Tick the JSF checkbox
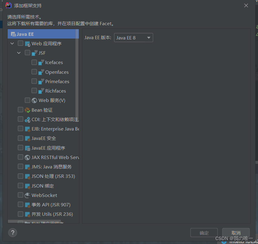 [27, 53]
